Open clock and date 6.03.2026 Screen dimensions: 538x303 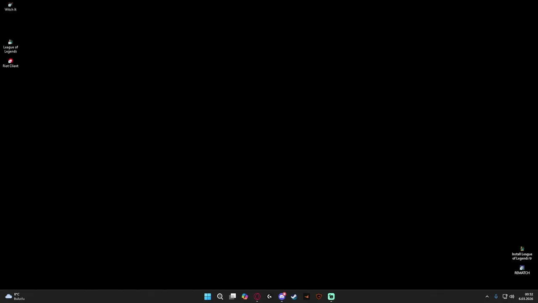tap(526, 297)
